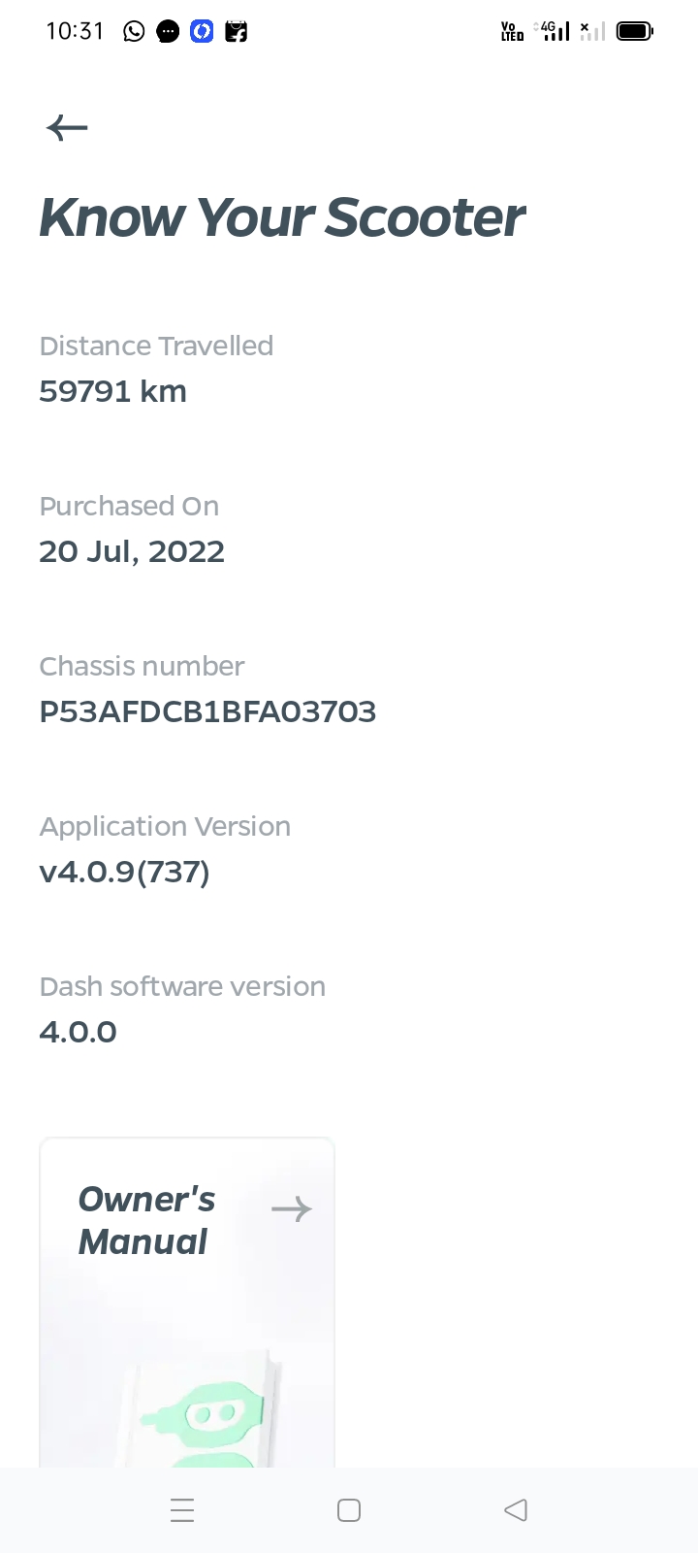Tap the back arrow icon
Viewport: 698px width, 1553px height.
[x=67, y=127]
